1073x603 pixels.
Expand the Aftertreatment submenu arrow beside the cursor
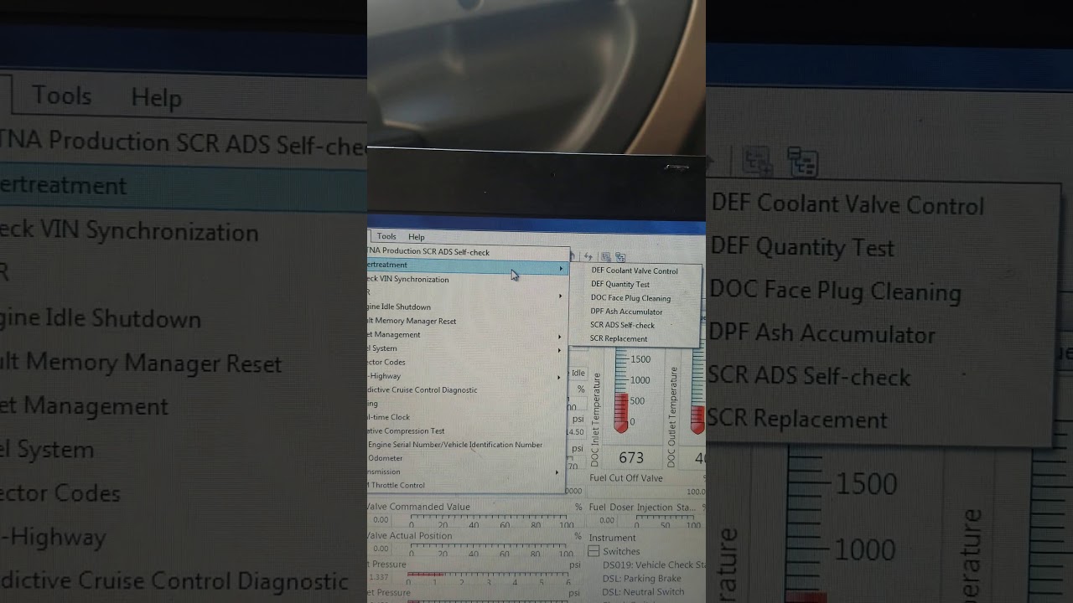click(561, 268)
